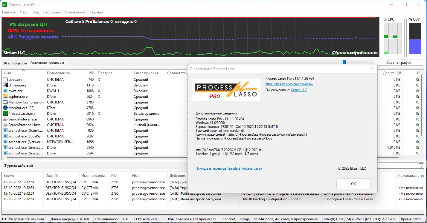
Task: Select the explorer.exe folder icon
Action: [x=5, y=97]
